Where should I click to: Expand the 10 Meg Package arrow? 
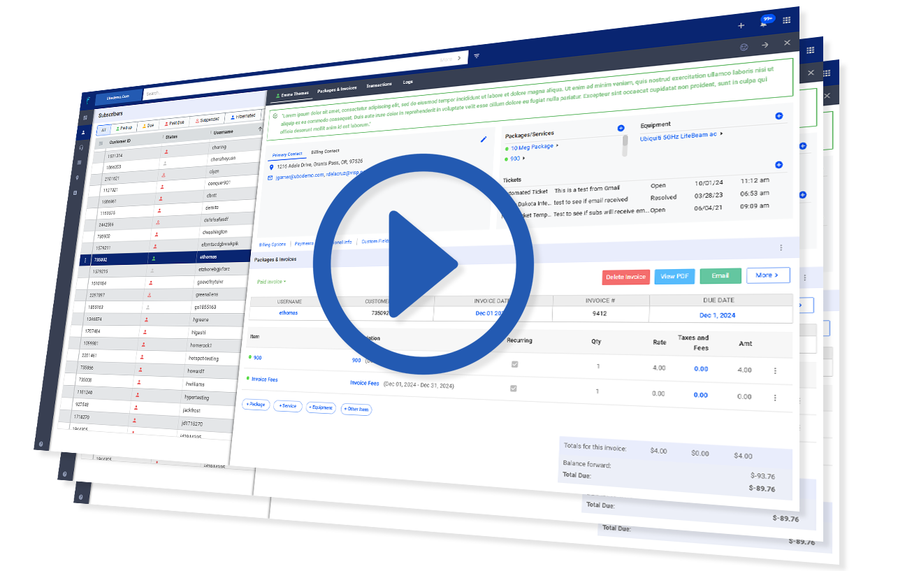tap(557, 145)
